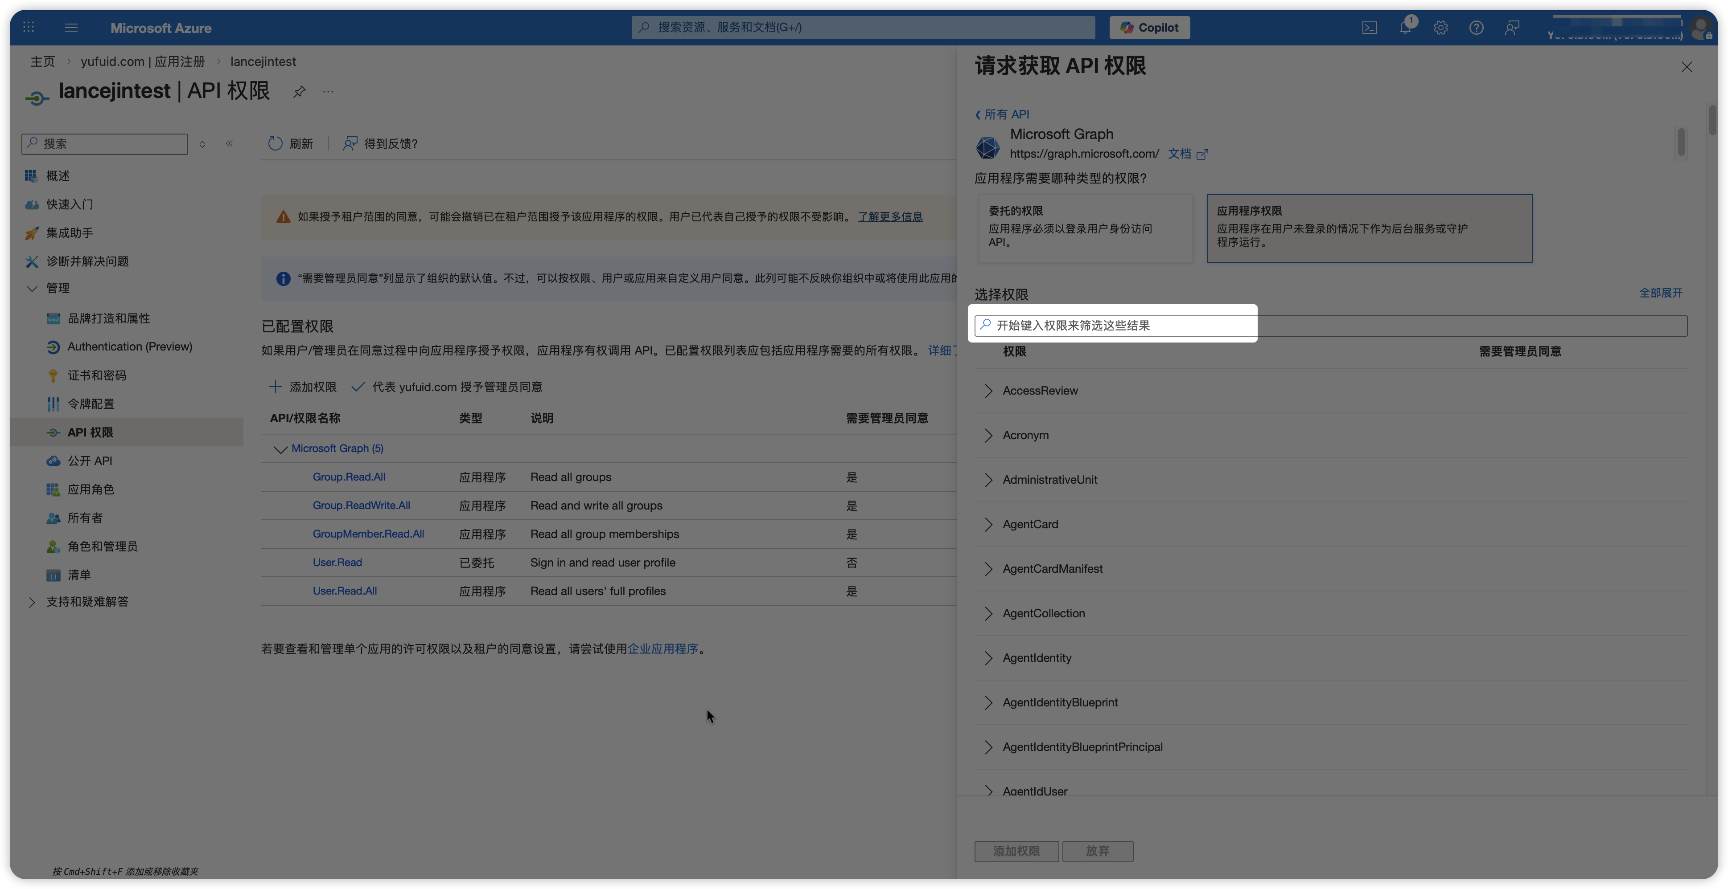This screenshot has width=1728, height=889.
Task: Open Certificates and secrets in sidebar
Action: point(97,375)
